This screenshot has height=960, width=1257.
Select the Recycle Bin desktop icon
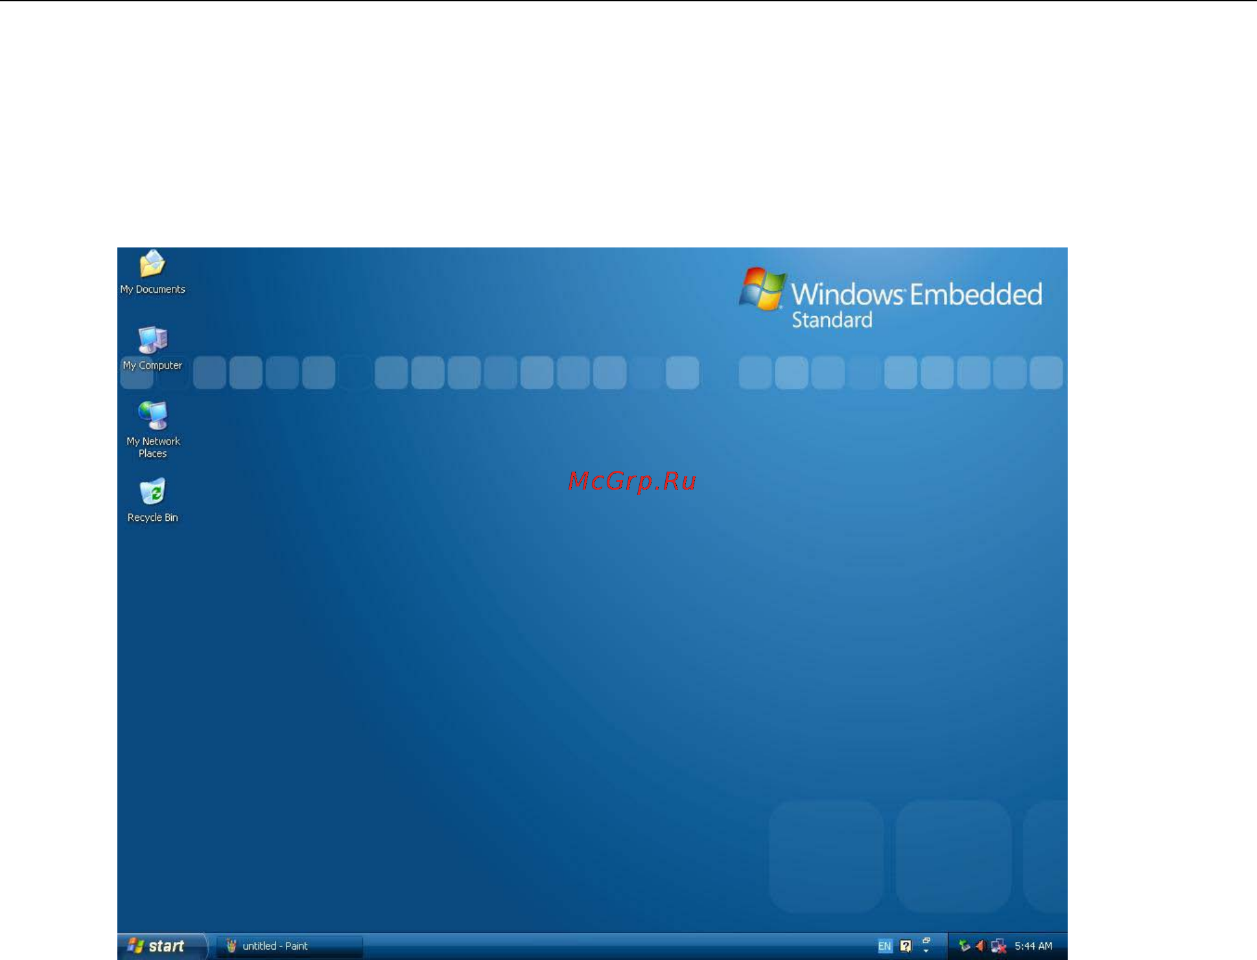(x=152, y=500)
